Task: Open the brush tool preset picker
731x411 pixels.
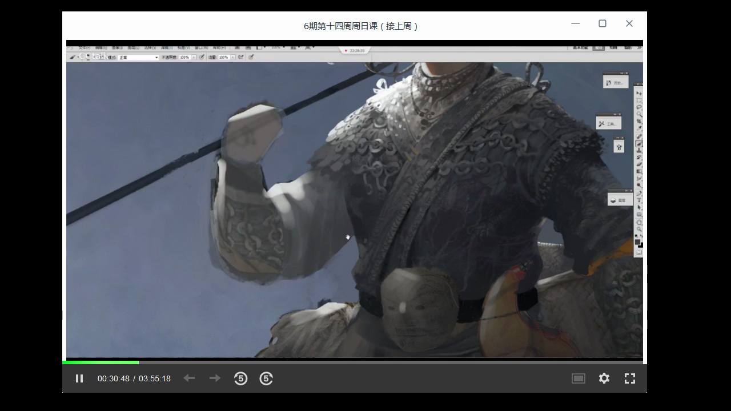Action: point(74,57)
